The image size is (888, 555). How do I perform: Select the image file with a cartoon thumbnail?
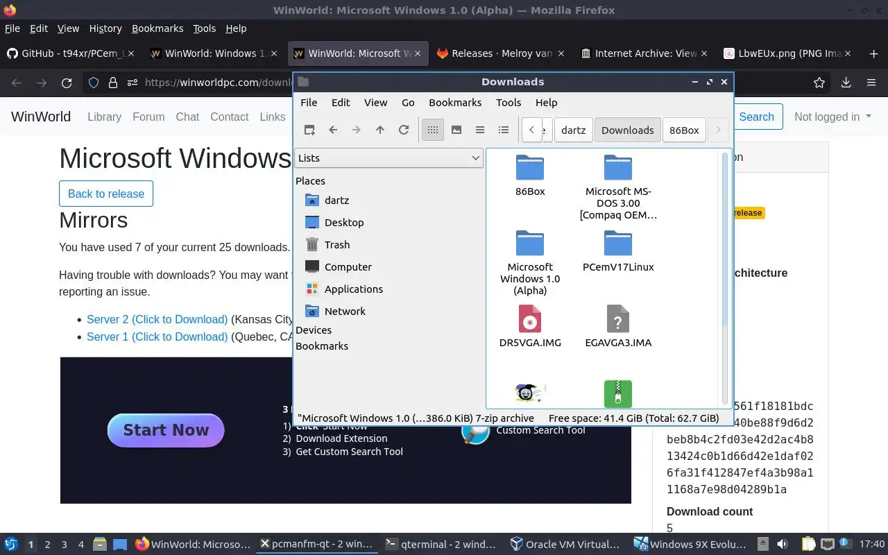[x=530, y=393]
